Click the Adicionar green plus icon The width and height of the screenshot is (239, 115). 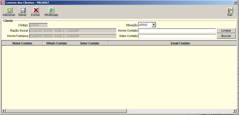[x=10, y=10]
